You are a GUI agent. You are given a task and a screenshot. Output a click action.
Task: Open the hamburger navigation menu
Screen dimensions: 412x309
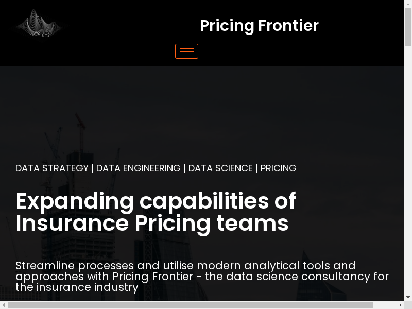pos(186,51)
